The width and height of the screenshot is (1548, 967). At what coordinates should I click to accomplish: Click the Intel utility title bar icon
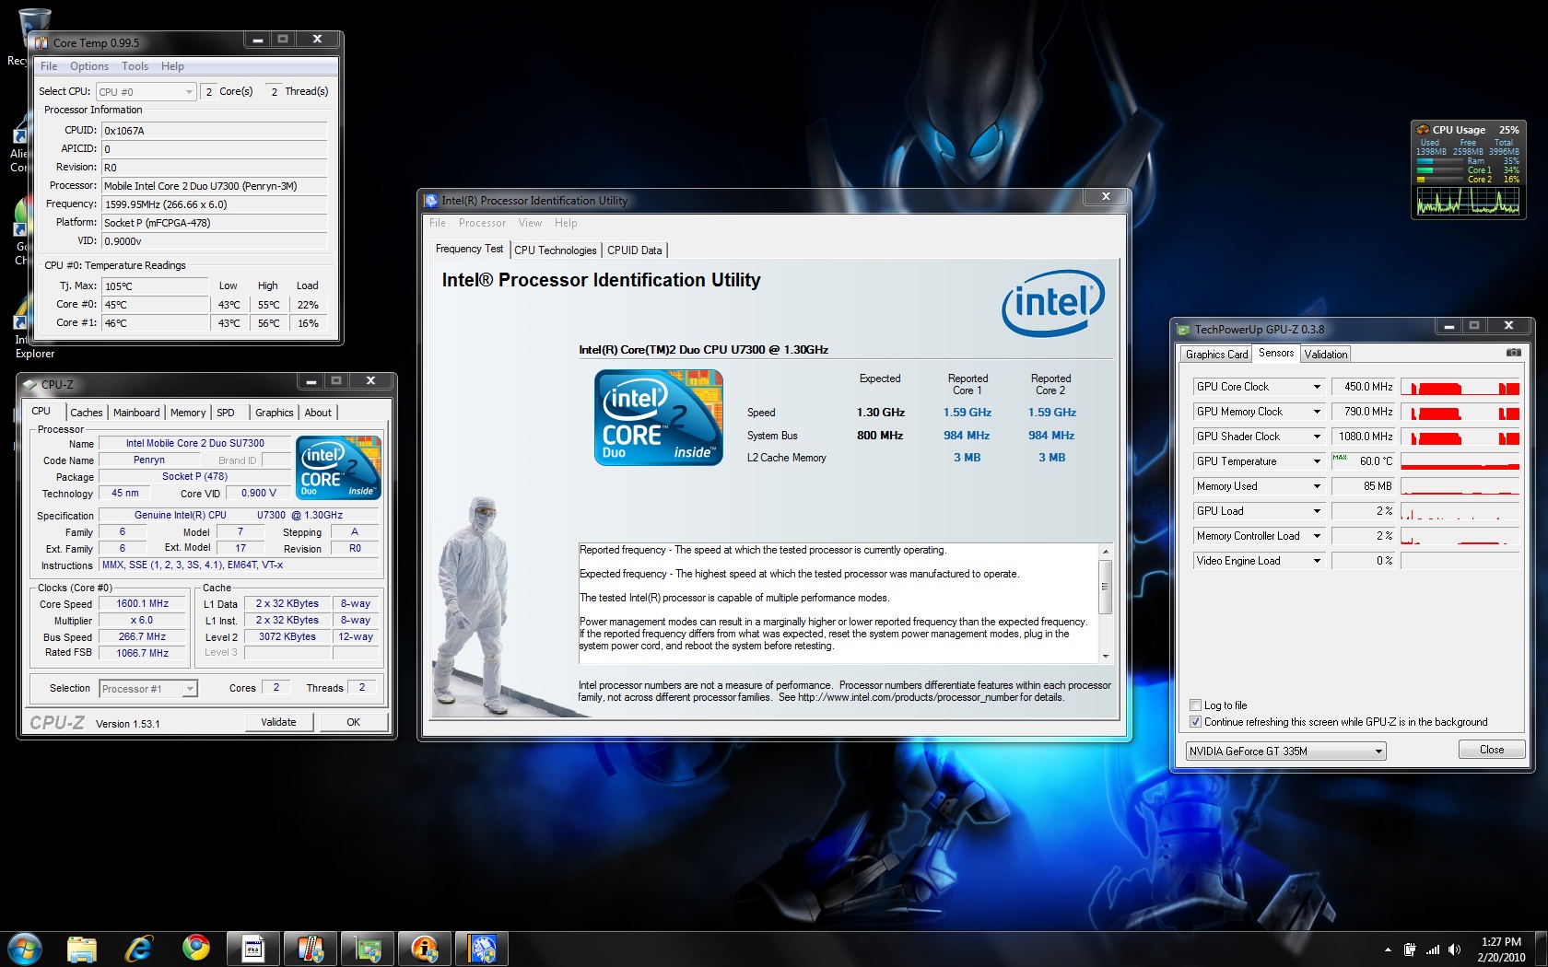(430, 201)
